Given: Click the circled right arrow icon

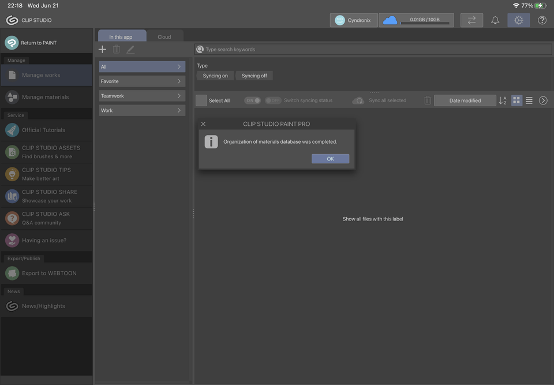Looking at the screenshot, I should pyautogui.click(x=543, y=101).
